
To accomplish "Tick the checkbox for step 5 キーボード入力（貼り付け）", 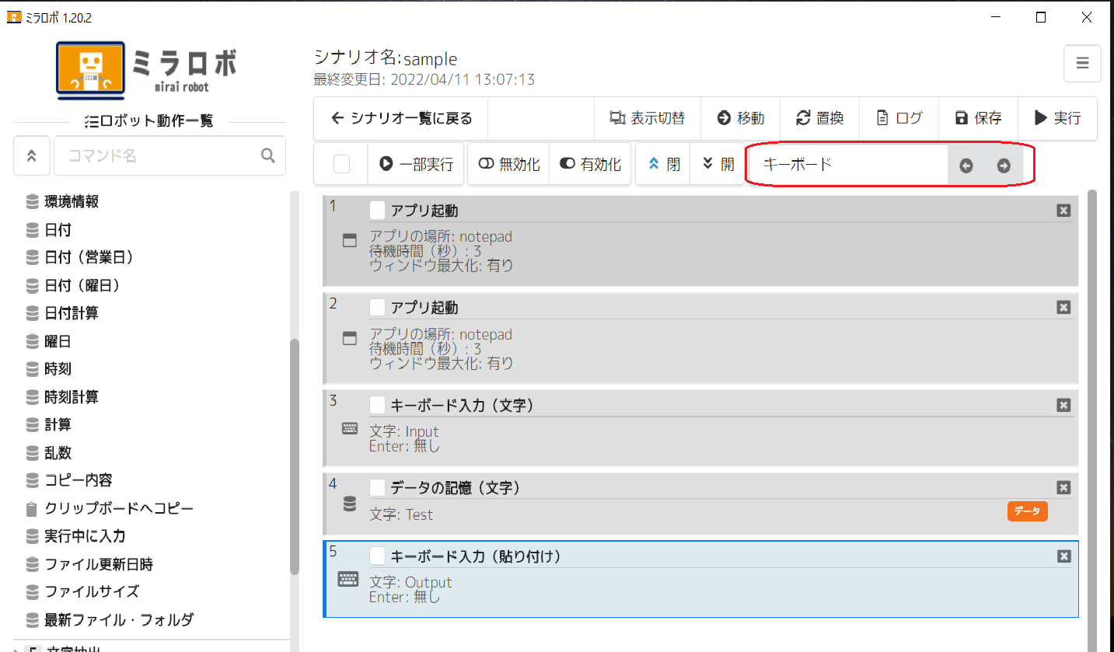I will point(377,556).
